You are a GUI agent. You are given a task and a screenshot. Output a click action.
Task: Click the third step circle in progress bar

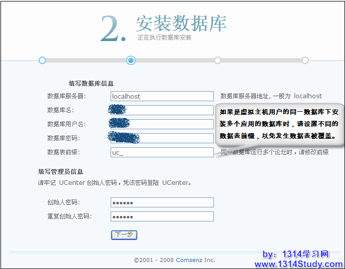[x=217, y=60]
